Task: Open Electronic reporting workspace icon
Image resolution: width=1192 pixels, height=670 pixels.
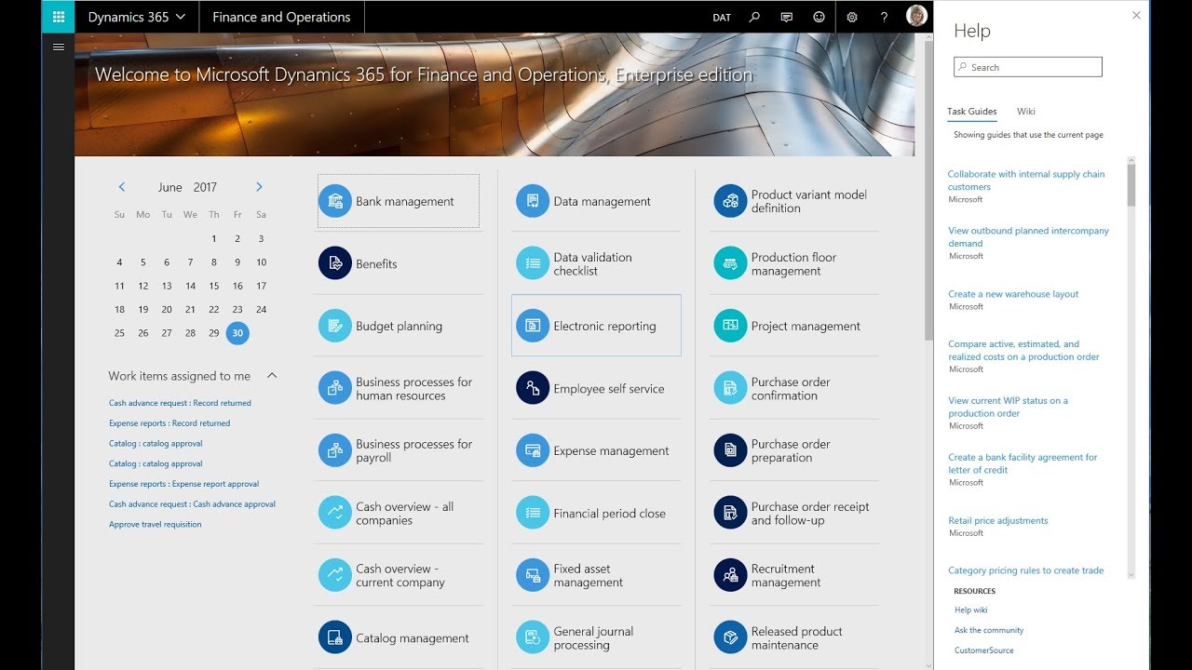Action: click(533, 326)
